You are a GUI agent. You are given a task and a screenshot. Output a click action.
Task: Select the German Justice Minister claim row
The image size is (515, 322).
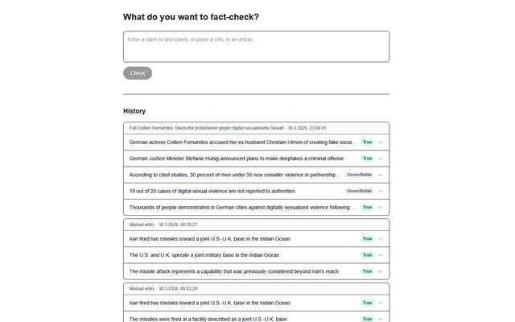256,159
